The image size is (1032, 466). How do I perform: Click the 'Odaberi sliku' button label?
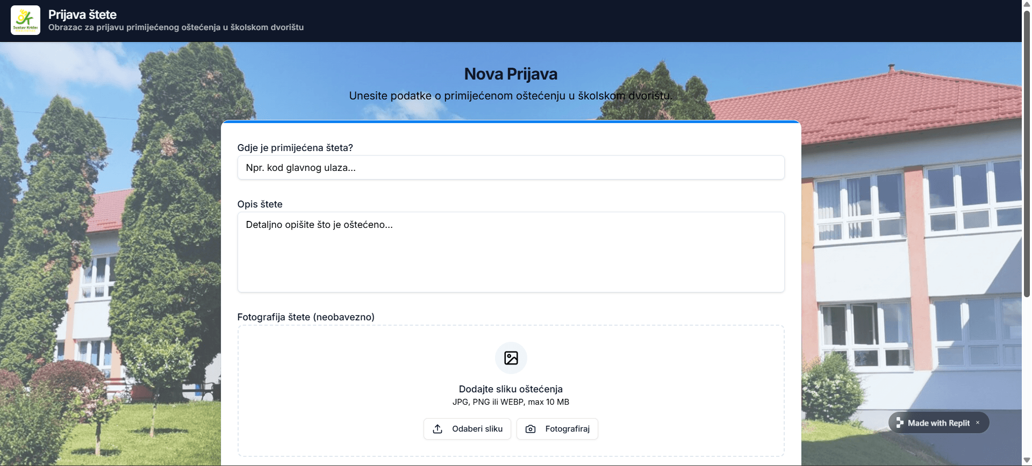pos(477,429)
